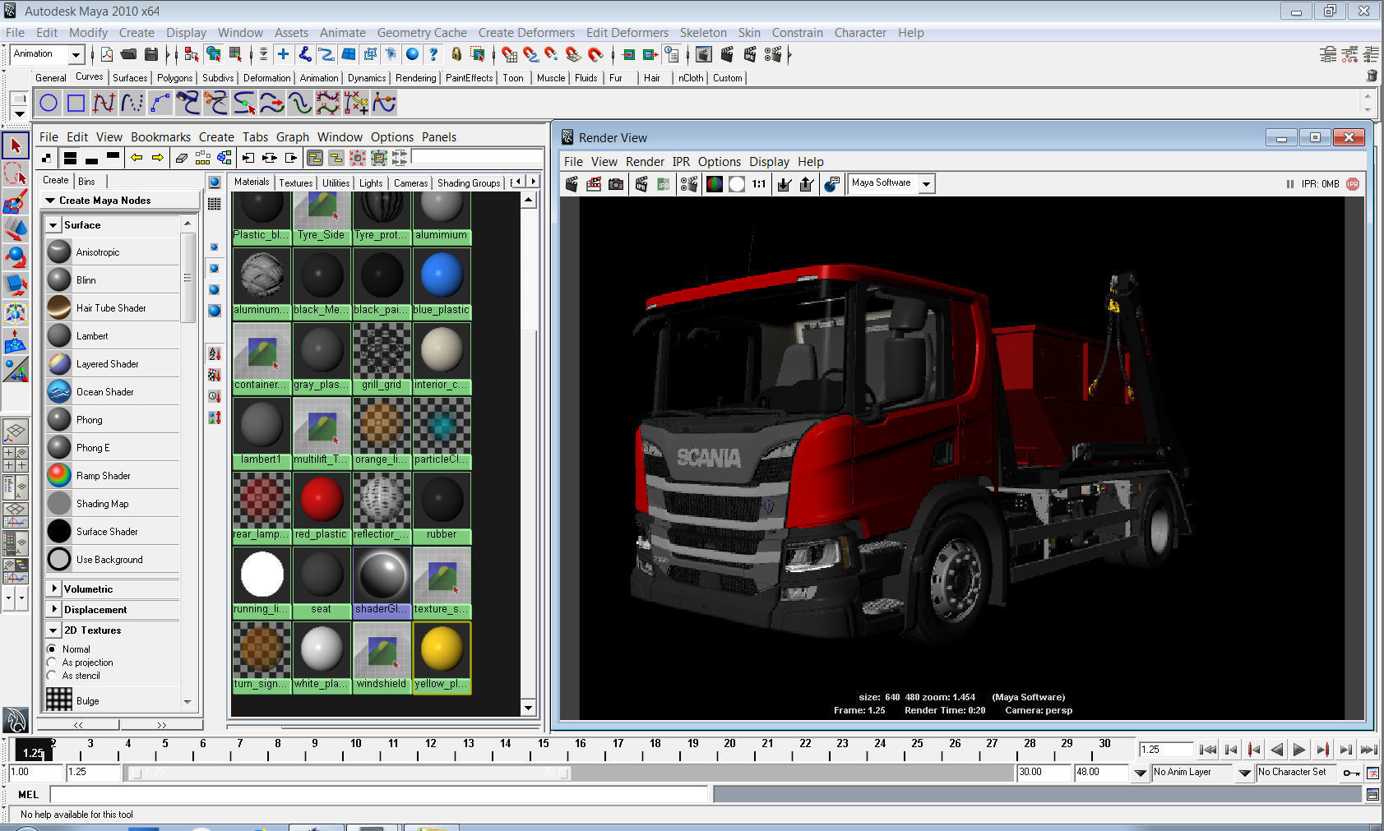Click step forward one frame button
1384x831 pixels.
[1345, 750]
